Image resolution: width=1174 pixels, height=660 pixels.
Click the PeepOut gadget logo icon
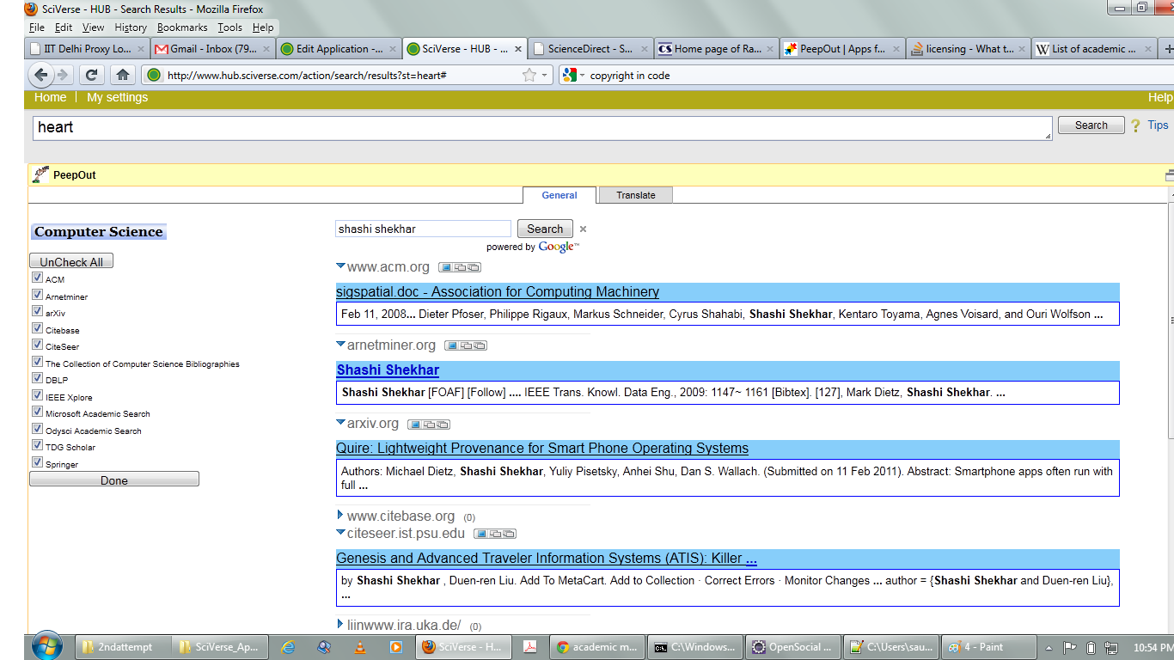click(40, 174)
